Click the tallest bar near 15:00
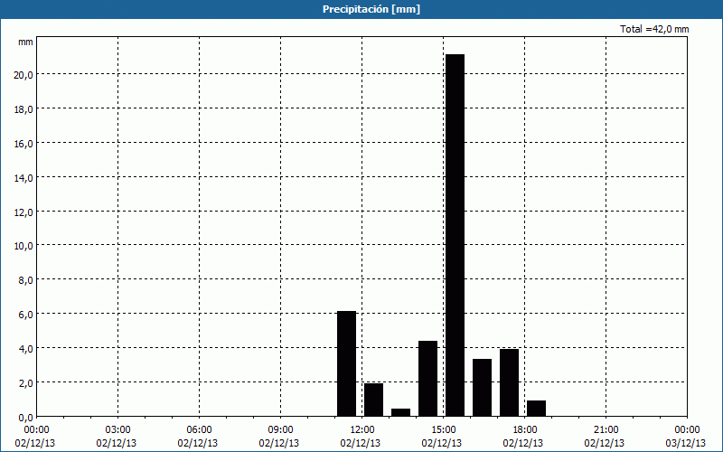 point(455,235)
